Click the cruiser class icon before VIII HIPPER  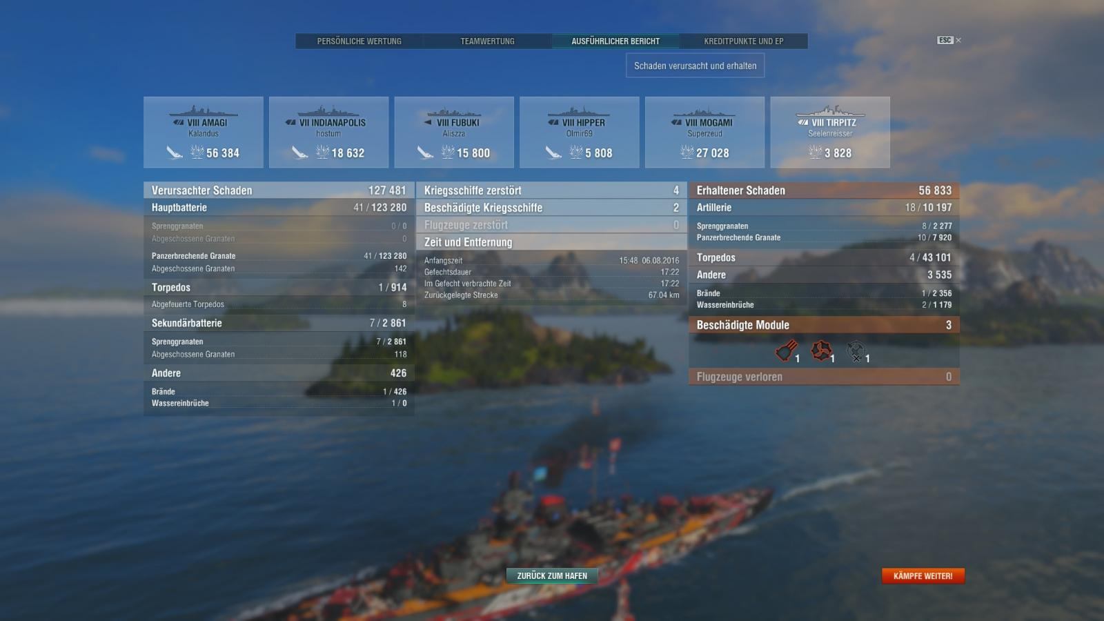point(553,123)
